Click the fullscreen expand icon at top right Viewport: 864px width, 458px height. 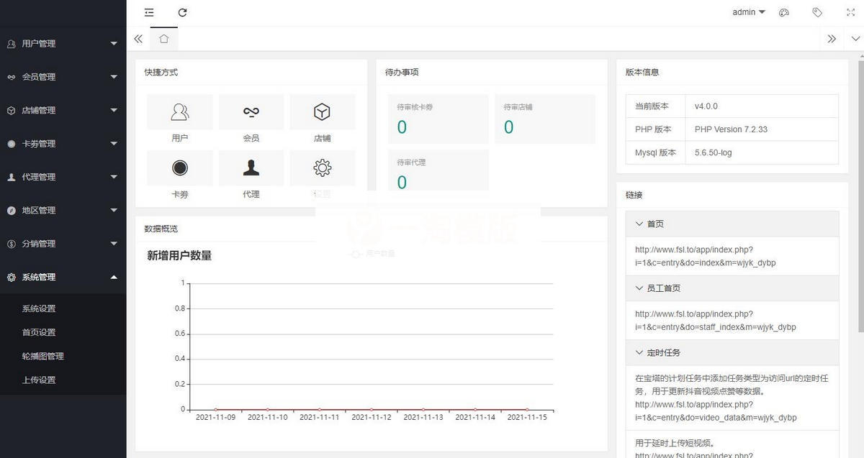850,12
